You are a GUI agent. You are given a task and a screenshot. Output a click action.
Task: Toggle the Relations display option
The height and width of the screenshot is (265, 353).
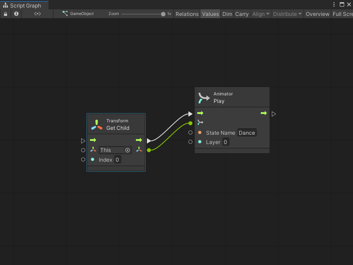pos(187,14)
